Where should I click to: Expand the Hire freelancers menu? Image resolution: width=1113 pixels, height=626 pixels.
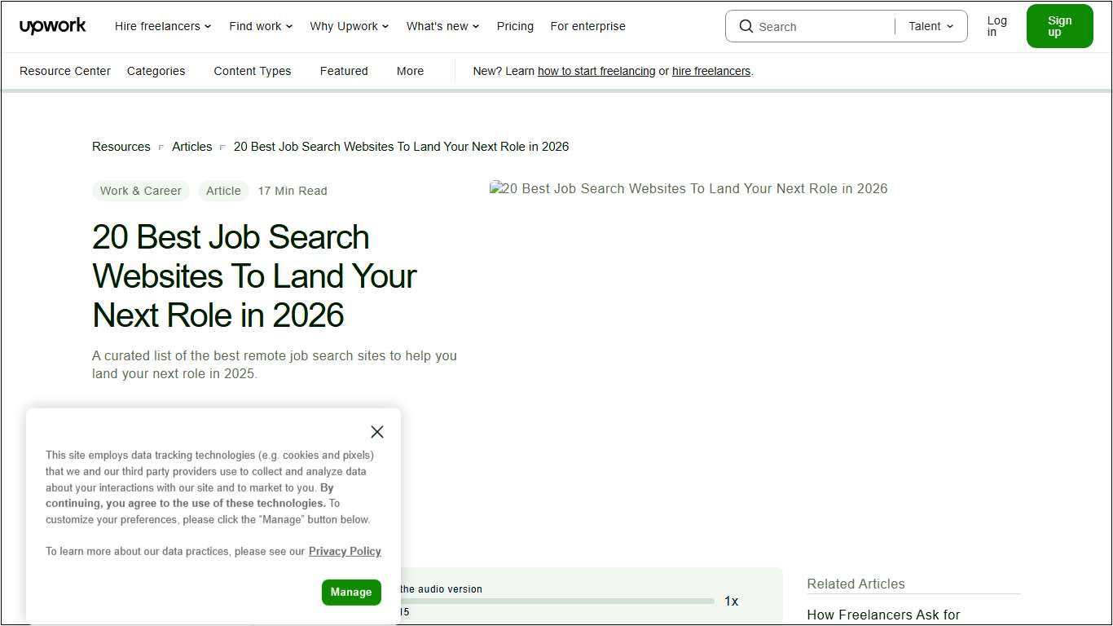(162, 26)
